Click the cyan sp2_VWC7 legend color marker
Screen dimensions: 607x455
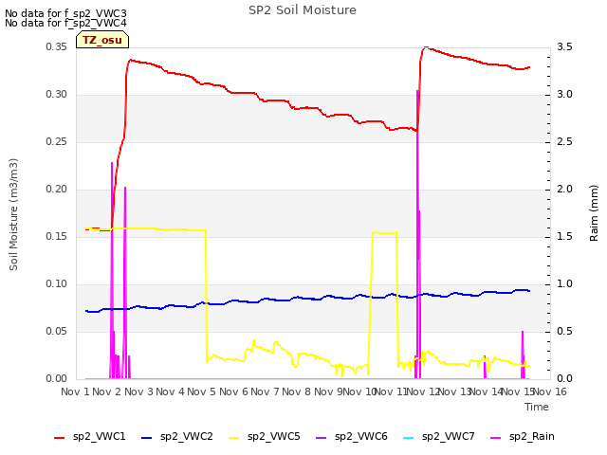pyautogui.click(x=409, y=438)
